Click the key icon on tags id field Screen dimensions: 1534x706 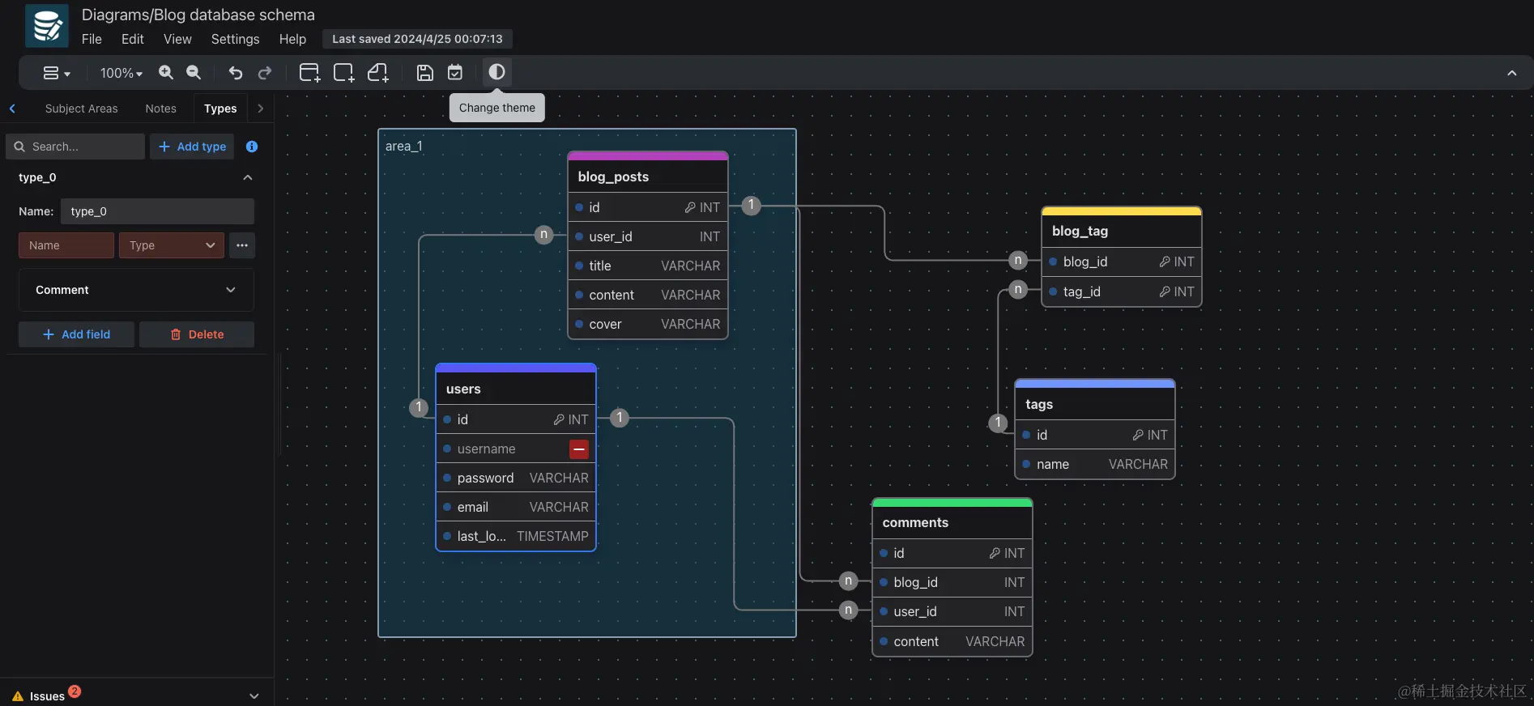[1138, 435]
